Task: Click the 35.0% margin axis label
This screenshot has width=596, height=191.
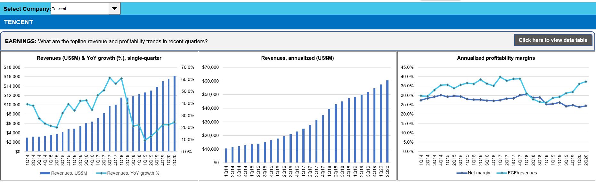Action: [407, 86]
